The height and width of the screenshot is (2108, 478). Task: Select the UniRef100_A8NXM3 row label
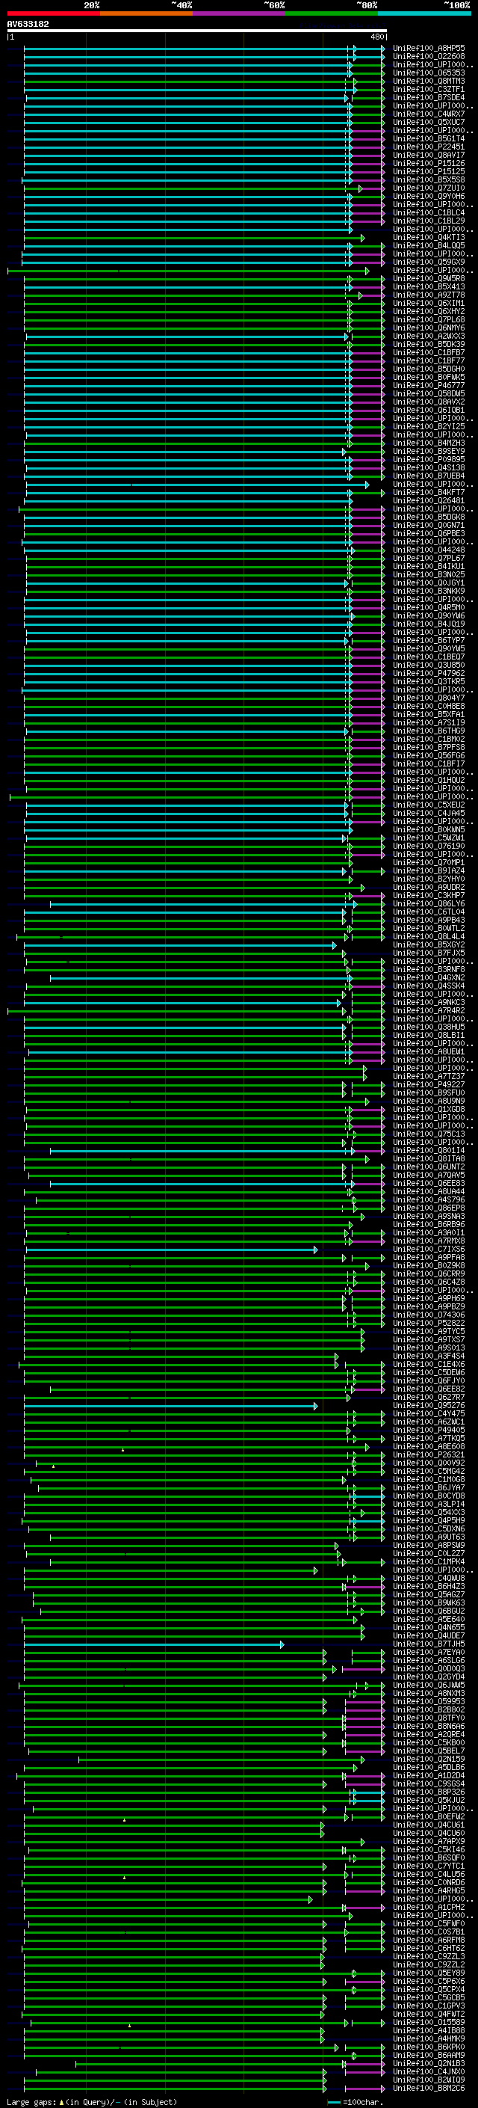(429, 1693)
